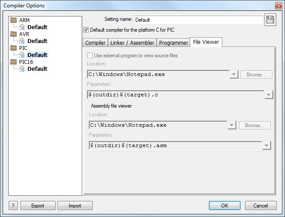The height and width of the screenshot is (217, 285).
Task: Select the AVR platform node
Action: click(x=24, y=34)
